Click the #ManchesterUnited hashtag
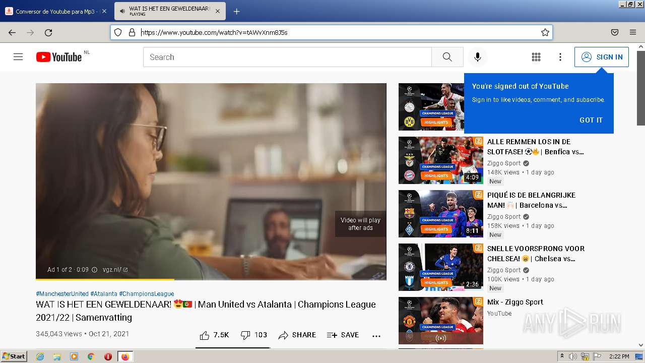 (62, 293)
